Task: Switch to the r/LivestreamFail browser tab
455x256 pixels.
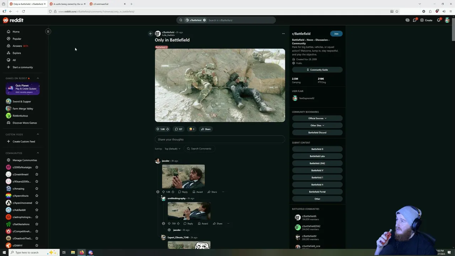Action: tap(107, 4)
